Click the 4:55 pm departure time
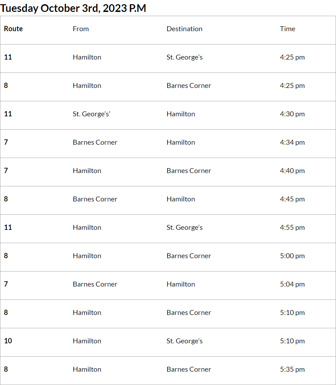Screen dimensions: 336x385 [x=292, y=228]
